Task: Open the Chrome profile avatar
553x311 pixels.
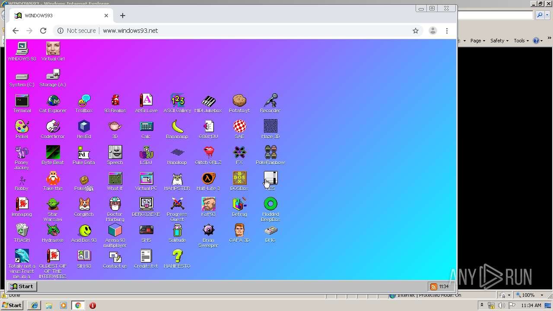Action: [432, 31]
